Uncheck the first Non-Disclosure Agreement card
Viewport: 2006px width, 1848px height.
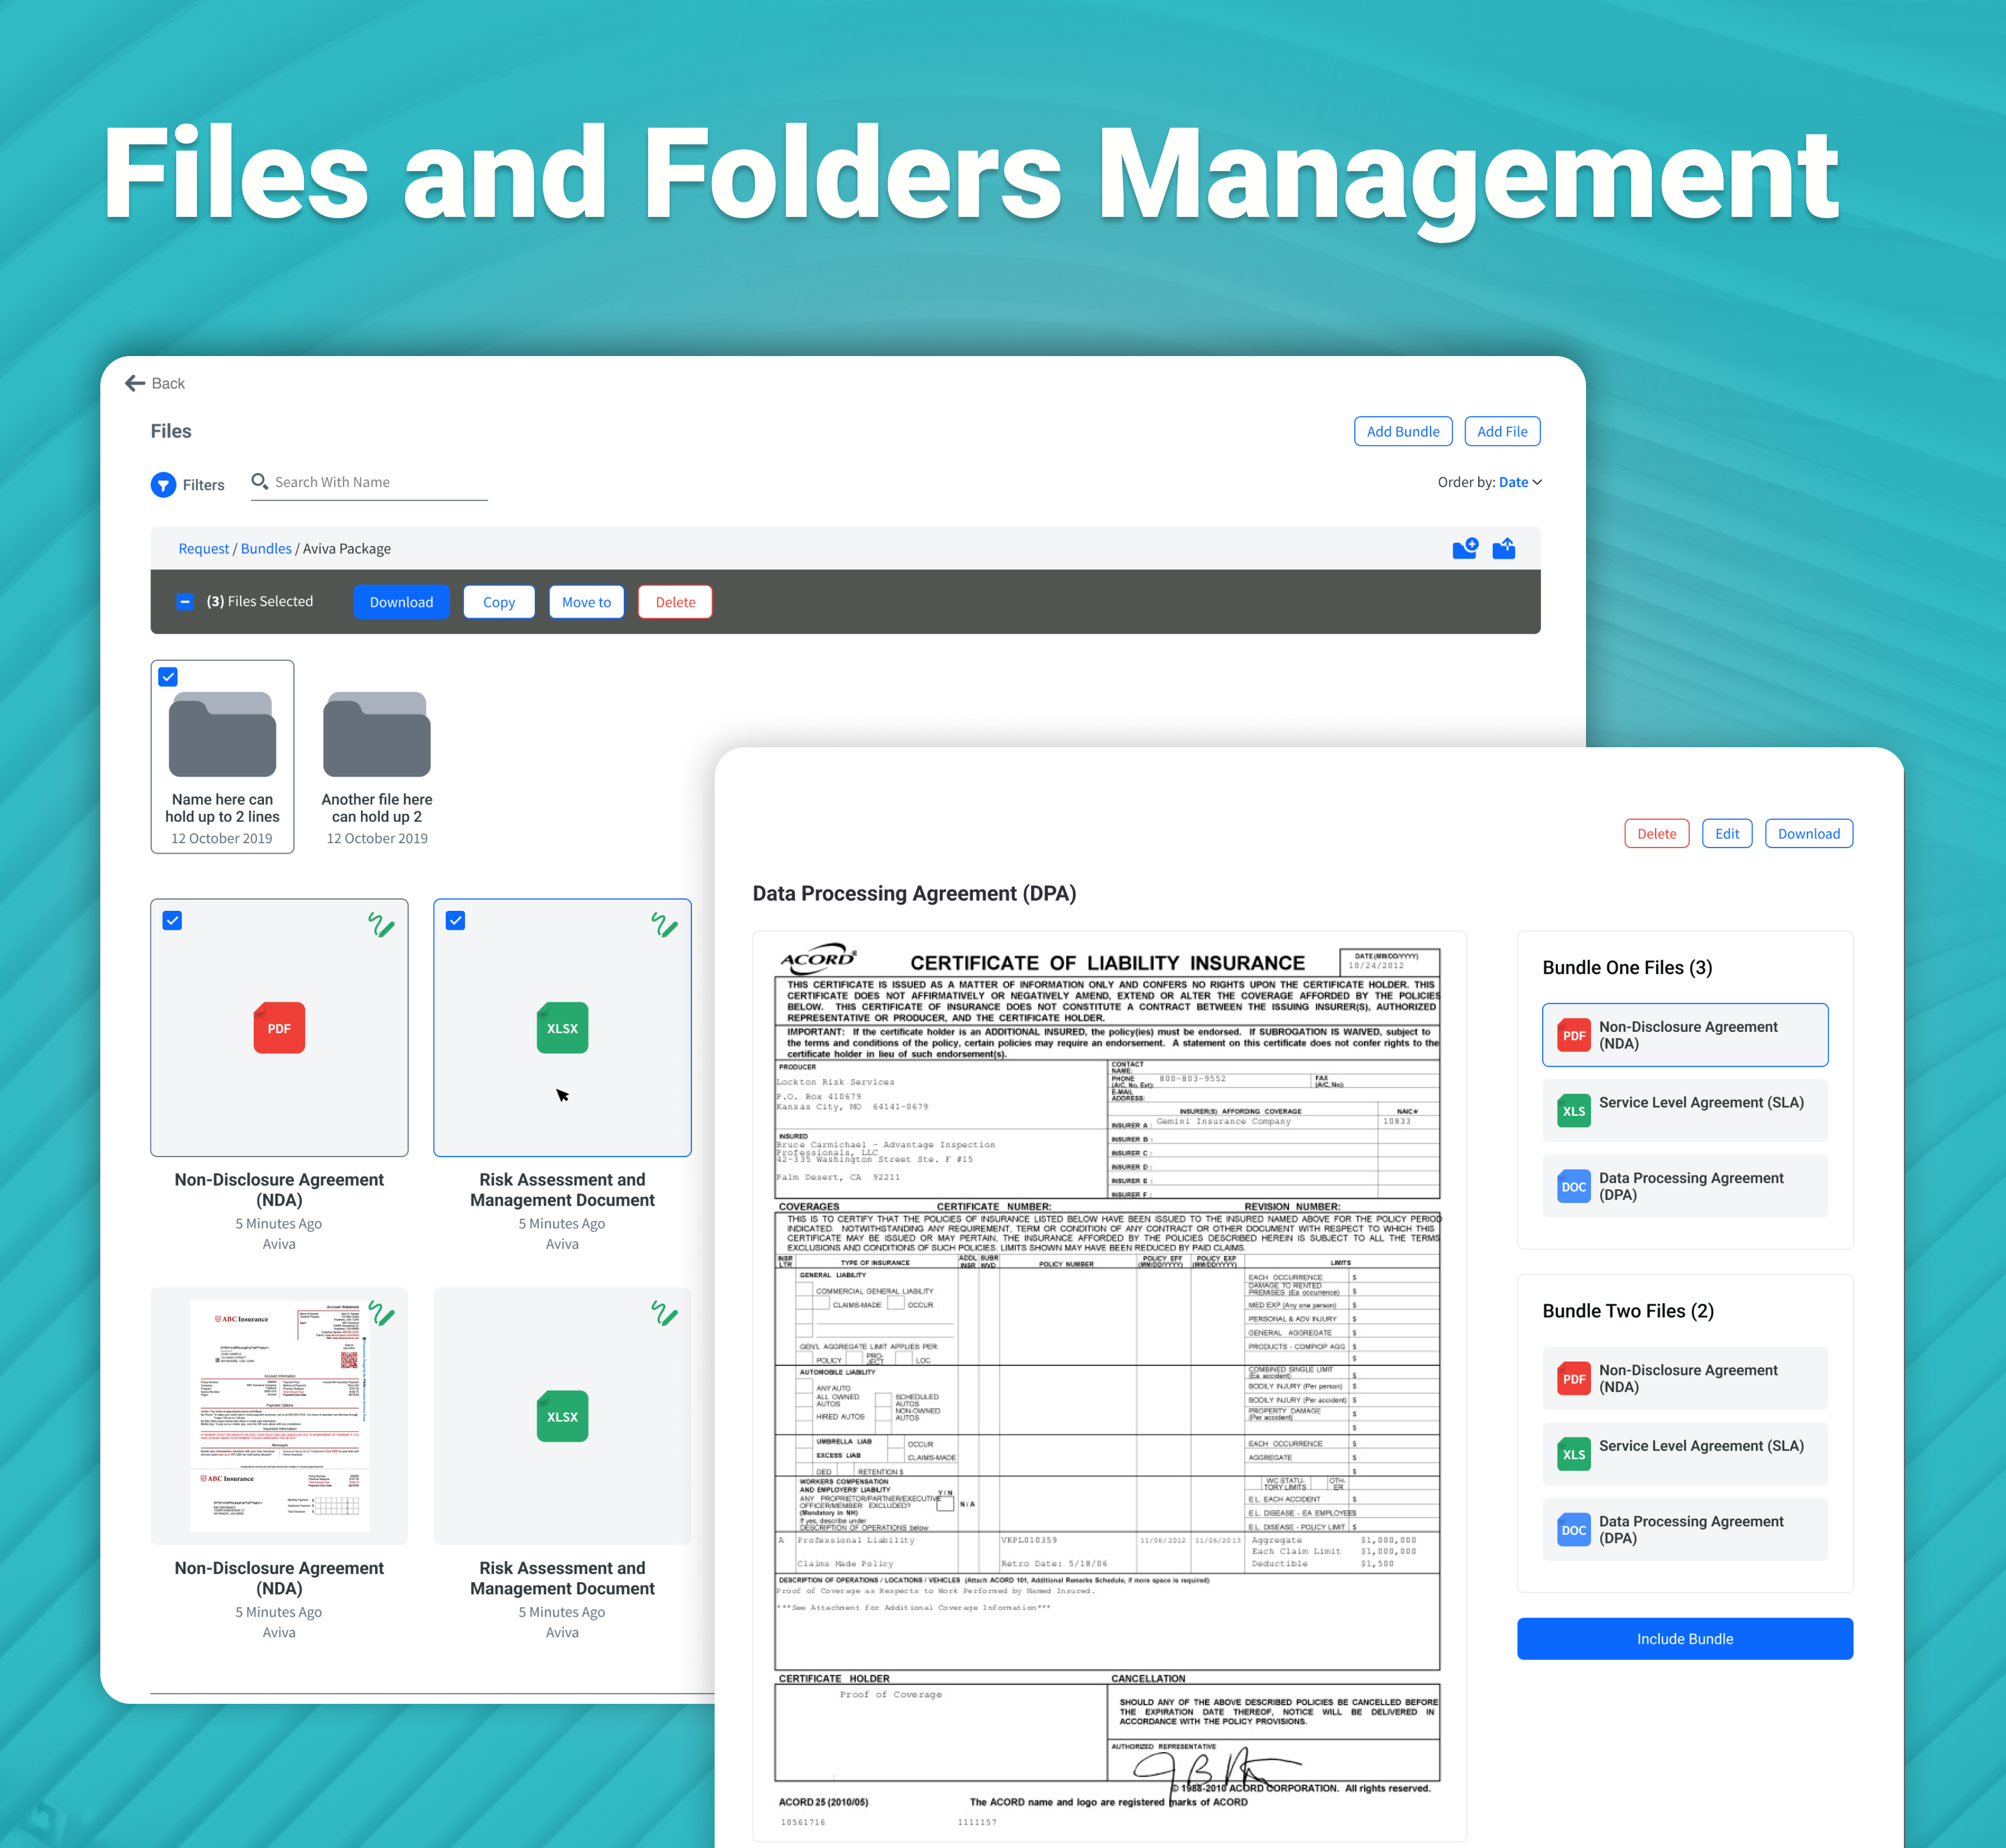[x=172, y=920]
